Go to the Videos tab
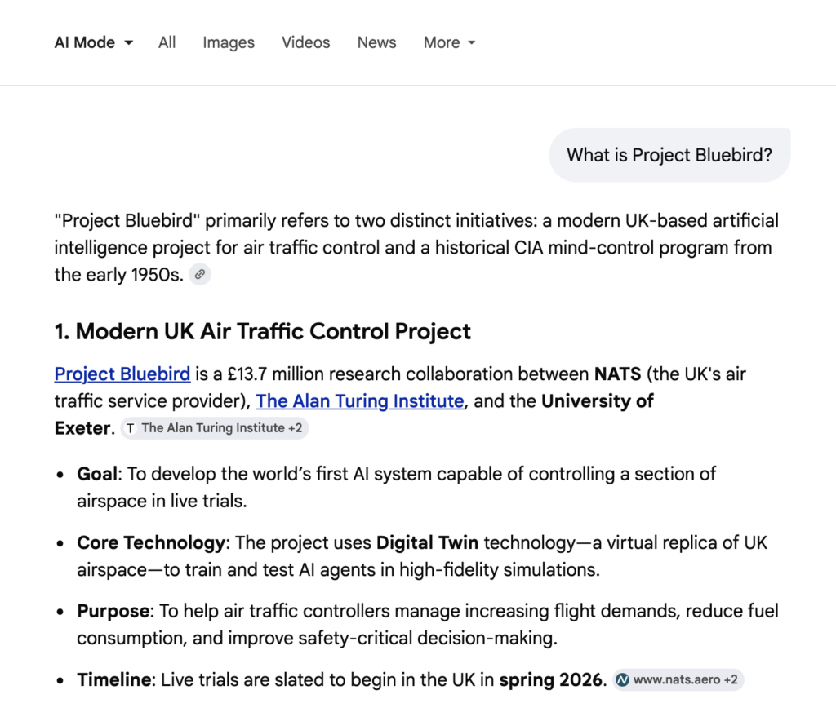Screen dimensions: 836x721 (x=306, y=43)
